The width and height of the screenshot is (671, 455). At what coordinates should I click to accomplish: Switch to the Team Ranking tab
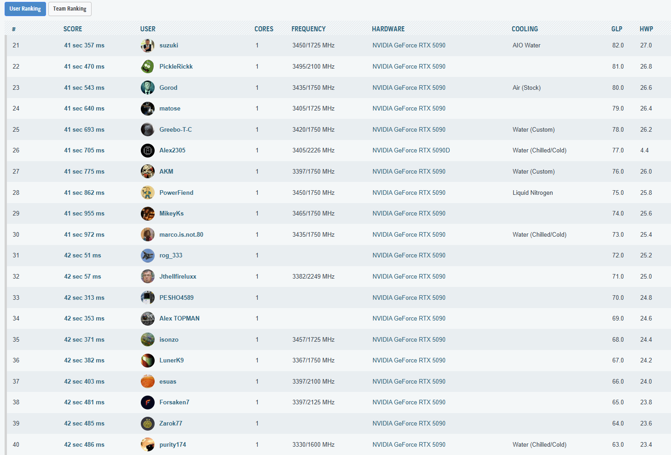point(69,9)
